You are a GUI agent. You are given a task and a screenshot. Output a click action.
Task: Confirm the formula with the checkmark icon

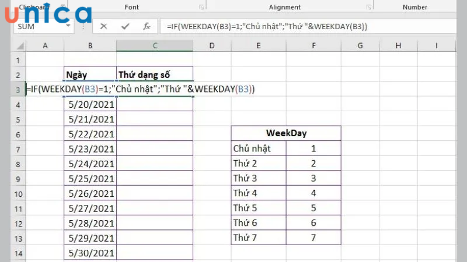[x=125, y=26]
